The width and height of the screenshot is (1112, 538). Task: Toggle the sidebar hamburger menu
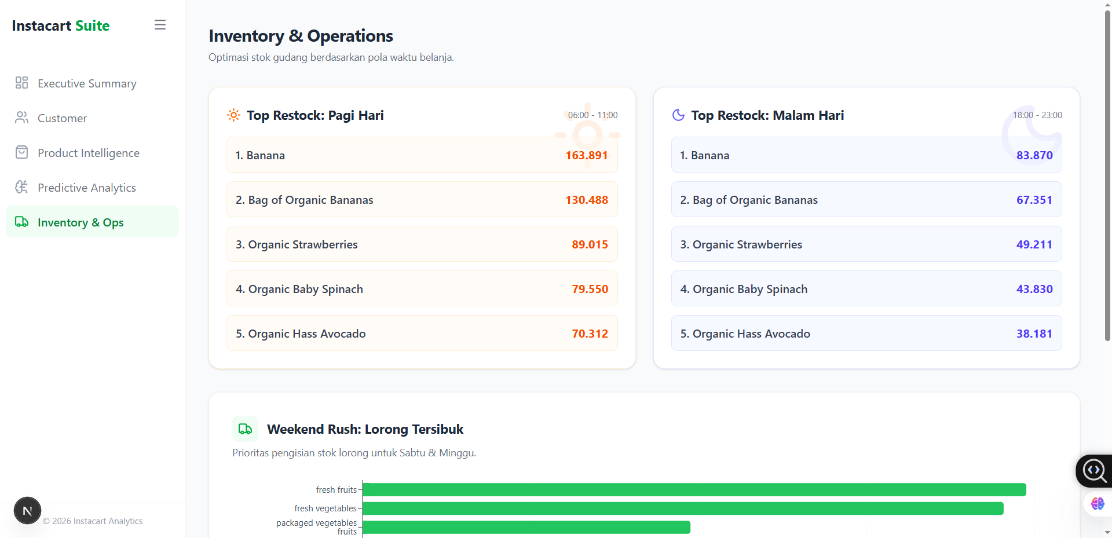160,25
